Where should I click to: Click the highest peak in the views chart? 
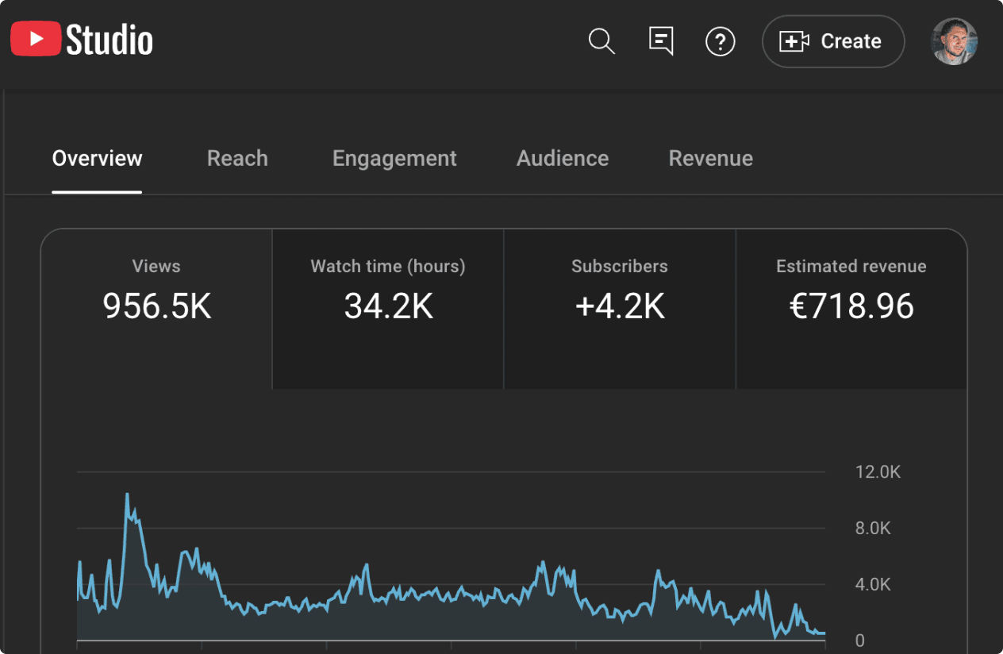[x=127, y=494]
